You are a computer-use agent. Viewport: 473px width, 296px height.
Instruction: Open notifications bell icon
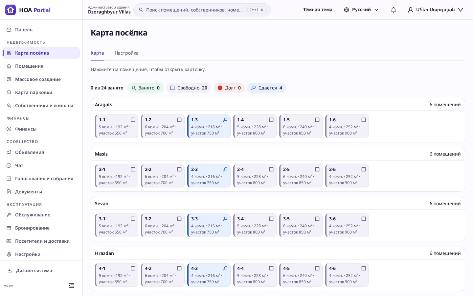pos(394,10)
